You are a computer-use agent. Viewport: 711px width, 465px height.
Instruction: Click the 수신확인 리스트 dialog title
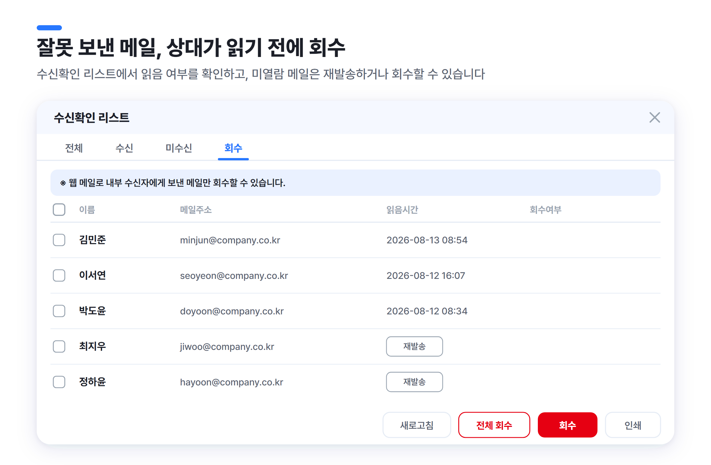pos(91,117)
